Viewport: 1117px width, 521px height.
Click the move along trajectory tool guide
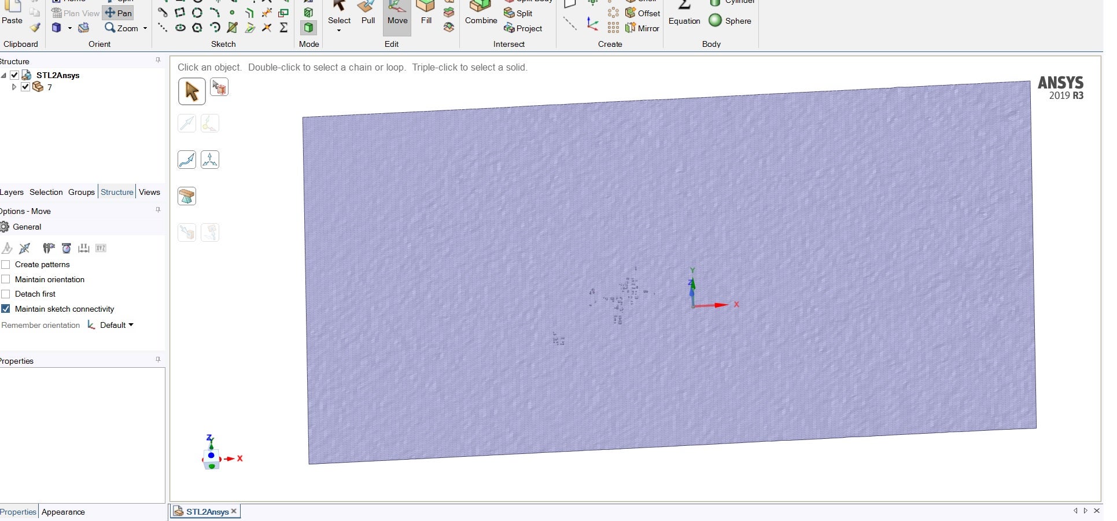(187, 160)
